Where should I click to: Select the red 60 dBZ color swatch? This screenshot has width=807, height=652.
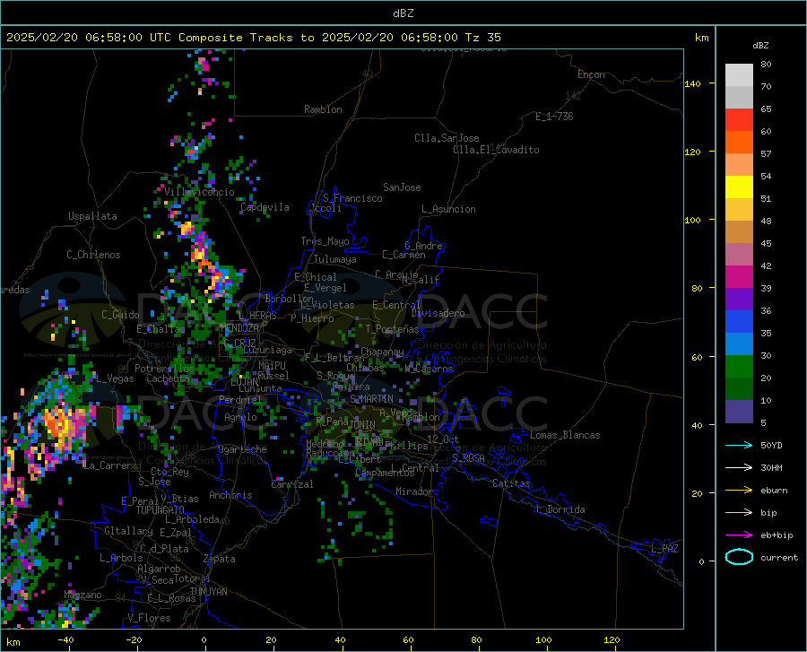[739, 120]
